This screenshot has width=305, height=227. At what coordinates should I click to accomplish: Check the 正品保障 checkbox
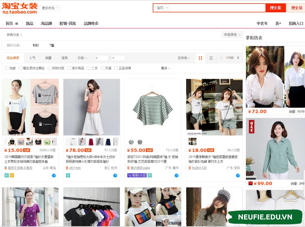pos(116,68)
